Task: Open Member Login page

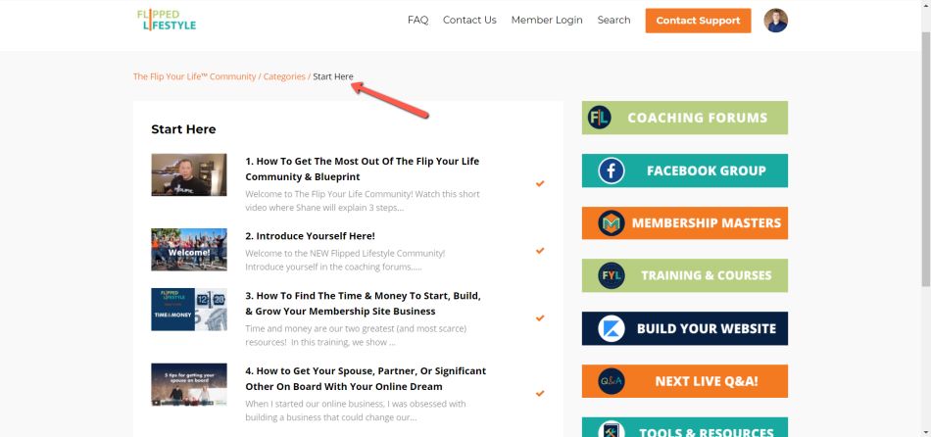Action: (547, 21)
